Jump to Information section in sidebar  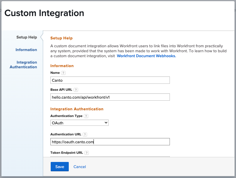pyautogui.click(x=26, y=50)
